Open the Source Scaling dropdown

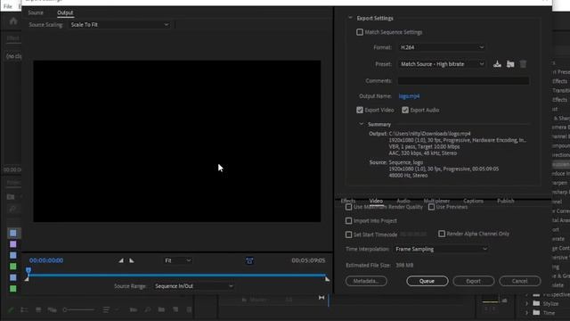tap(119, 25)
